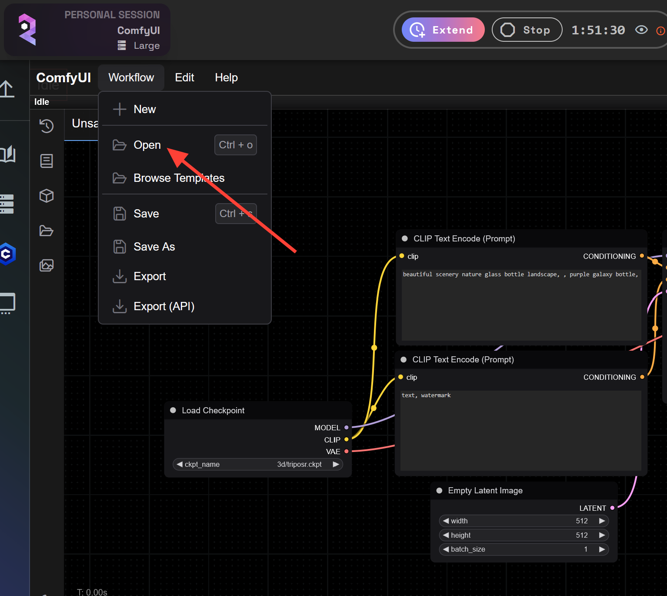
Task: Toggle the bypass dot on Empty Latent Image
Action: 440,490
